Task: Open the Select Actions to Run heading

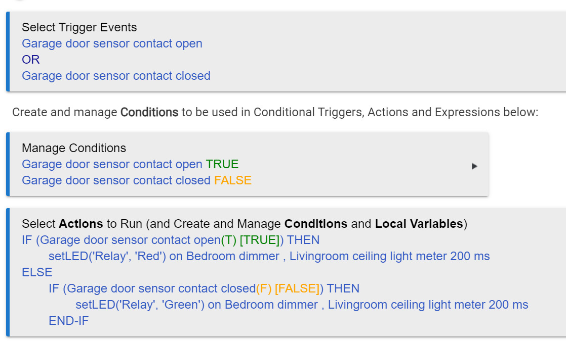Action: pyautogui.click(x=245, y=224)
